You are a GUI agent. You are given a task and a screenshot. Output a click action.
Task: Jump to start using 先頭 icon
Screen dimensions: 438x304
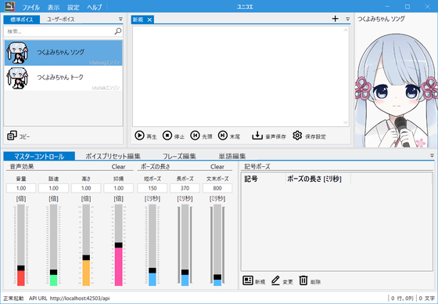[195, 136]
